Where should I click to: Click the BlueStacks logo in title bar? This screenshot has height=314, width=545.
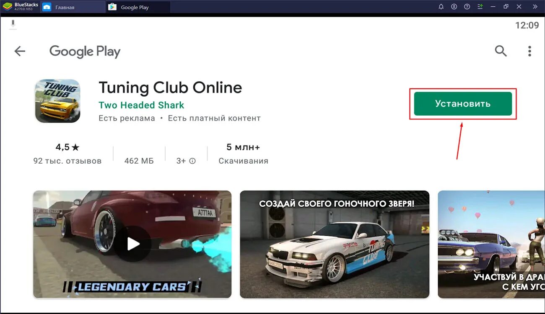coord(21,6)
